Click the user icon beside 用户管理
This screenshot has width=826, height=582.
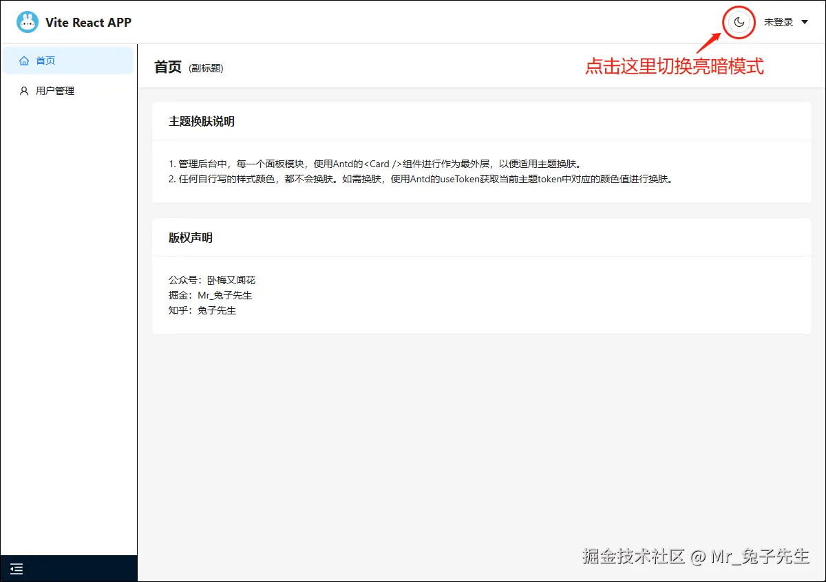tap(25, 90)
